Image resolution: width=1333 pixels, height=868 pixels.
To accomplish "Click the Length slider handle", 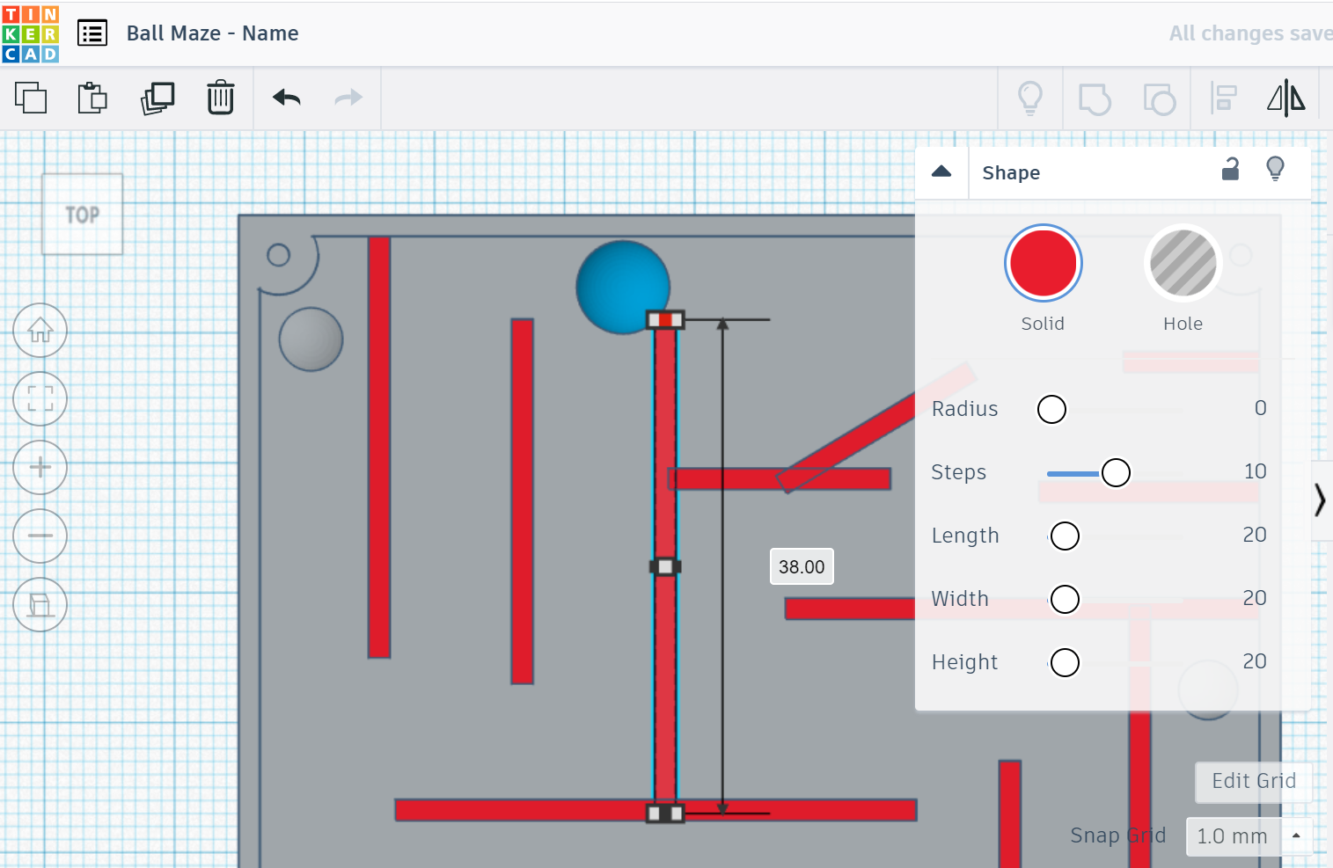I will (x=1065, y=536).
